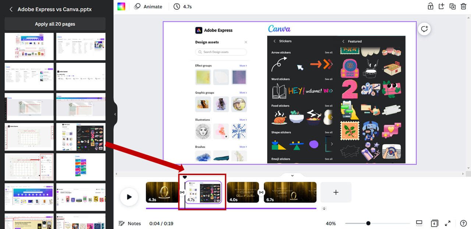Select the rainbow color swatch
Viewport: 471px width, 229px height.
(121, 6)
